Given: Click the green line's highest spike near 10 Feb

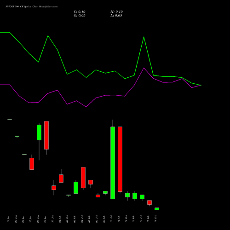Looking at the screenshot, I should (x=144, y=37).
